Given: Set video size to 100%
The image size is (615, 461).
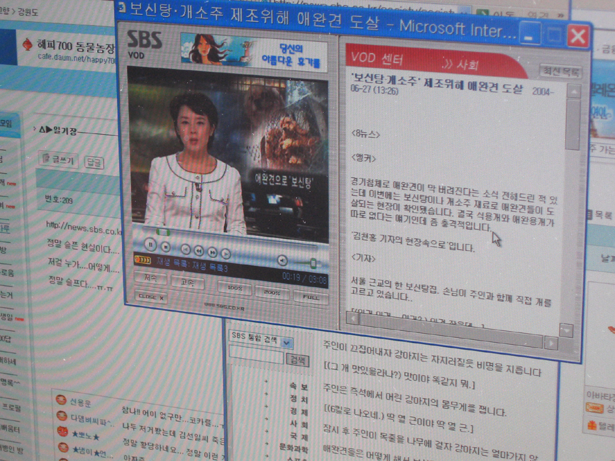Looking at the screenshot, I should 234,288.
